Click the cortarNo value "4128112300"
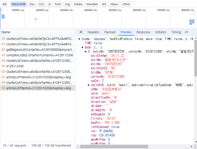 (116, 77)
